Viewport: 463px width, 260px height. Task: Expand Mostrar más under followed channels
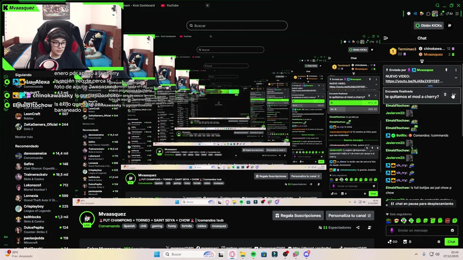point(24,137)
